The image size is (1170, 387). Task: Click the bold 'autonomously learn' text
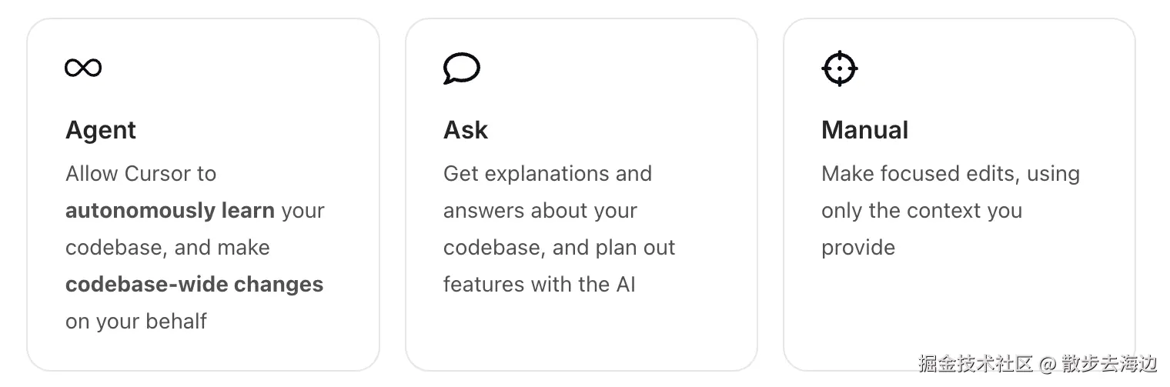point(170,211)
